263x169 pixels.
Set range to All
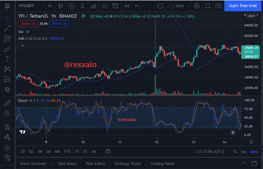coord(94,152)
